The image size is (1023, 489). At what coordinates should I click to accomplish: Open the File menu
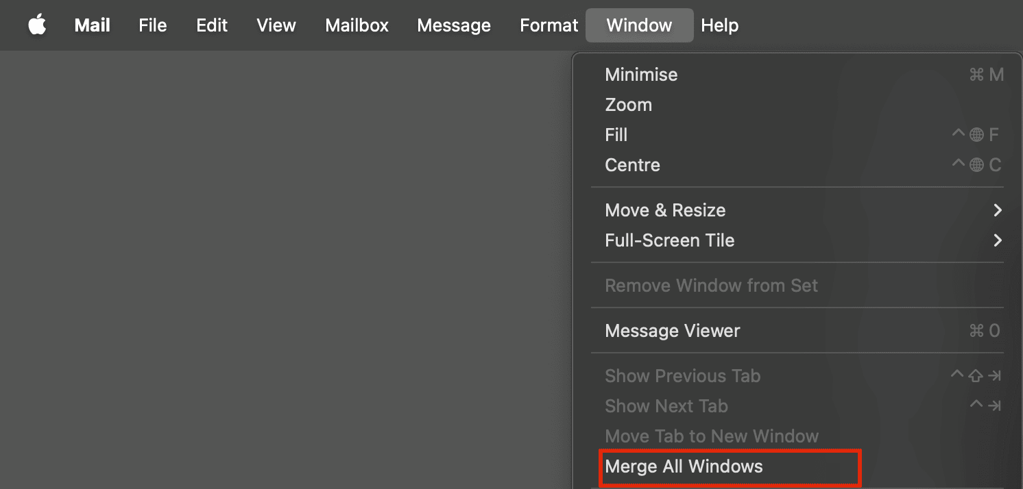click(x=152, y=26)
